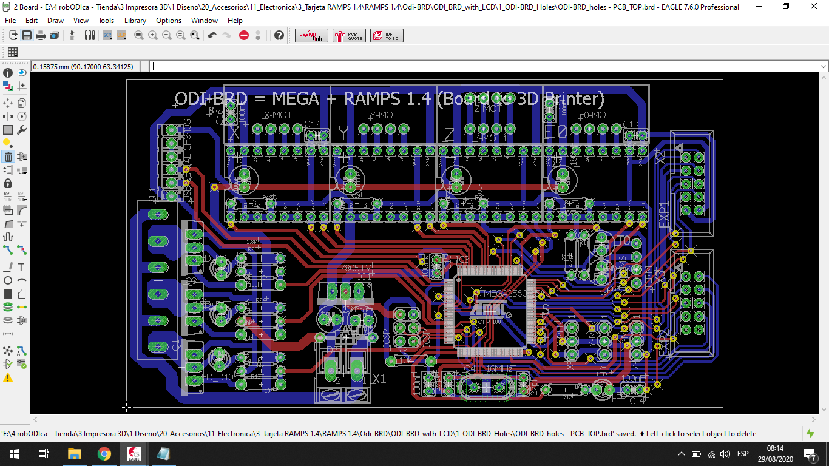Select the Ripup tool
829x466 pixels.
point(22,250)
